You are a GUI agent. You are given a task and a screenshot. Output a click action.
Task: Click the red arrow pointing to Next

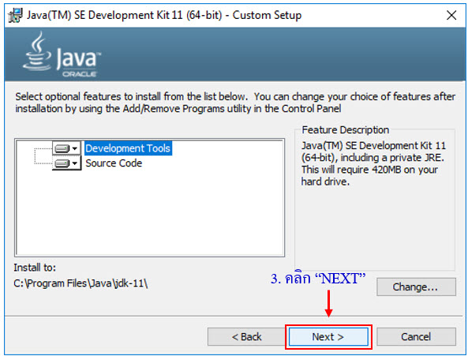click(x=328, y=303)
